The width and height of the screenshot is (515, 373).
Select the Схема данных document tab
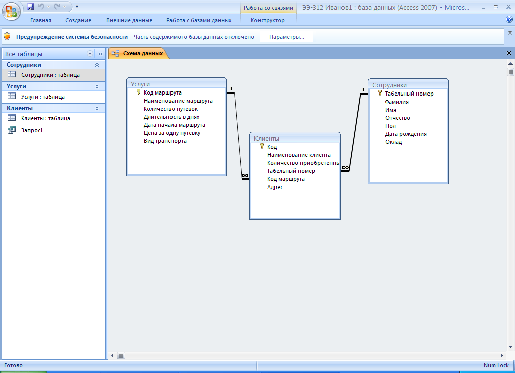[x=139, y=53]
